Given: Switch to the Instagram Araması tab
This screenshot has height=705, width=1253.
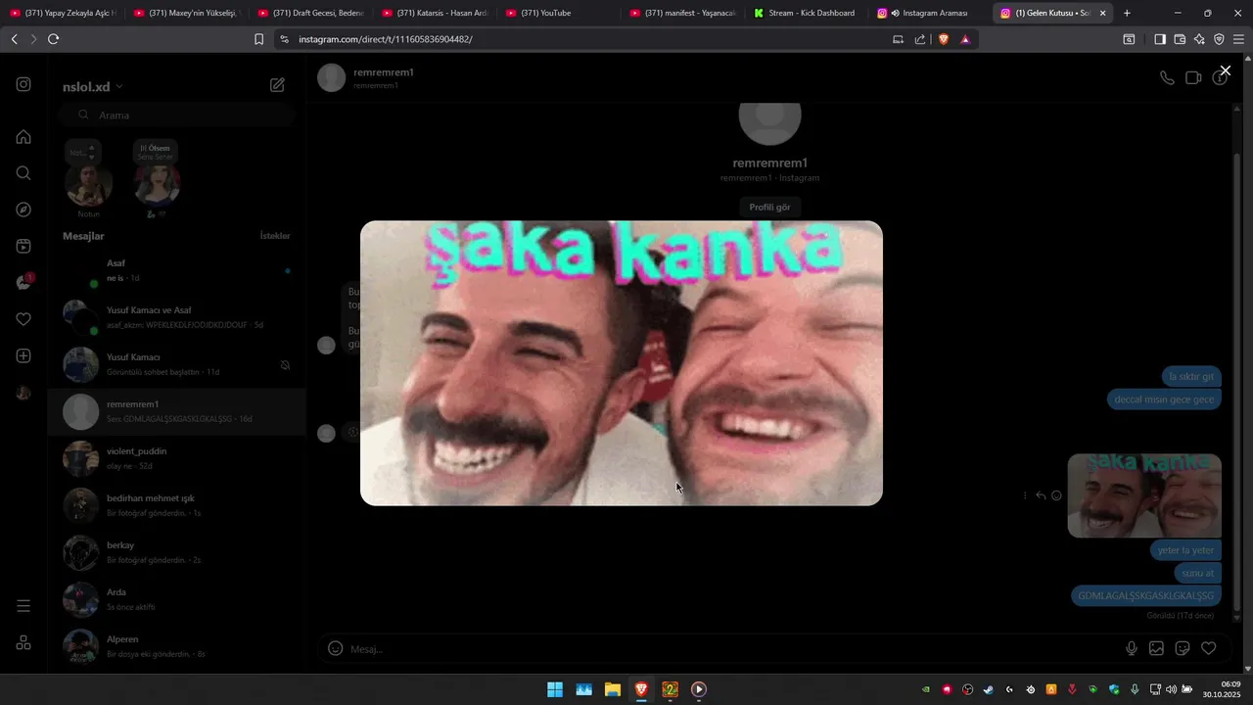Looking at the screenshot, I should (x=931, y=13).
